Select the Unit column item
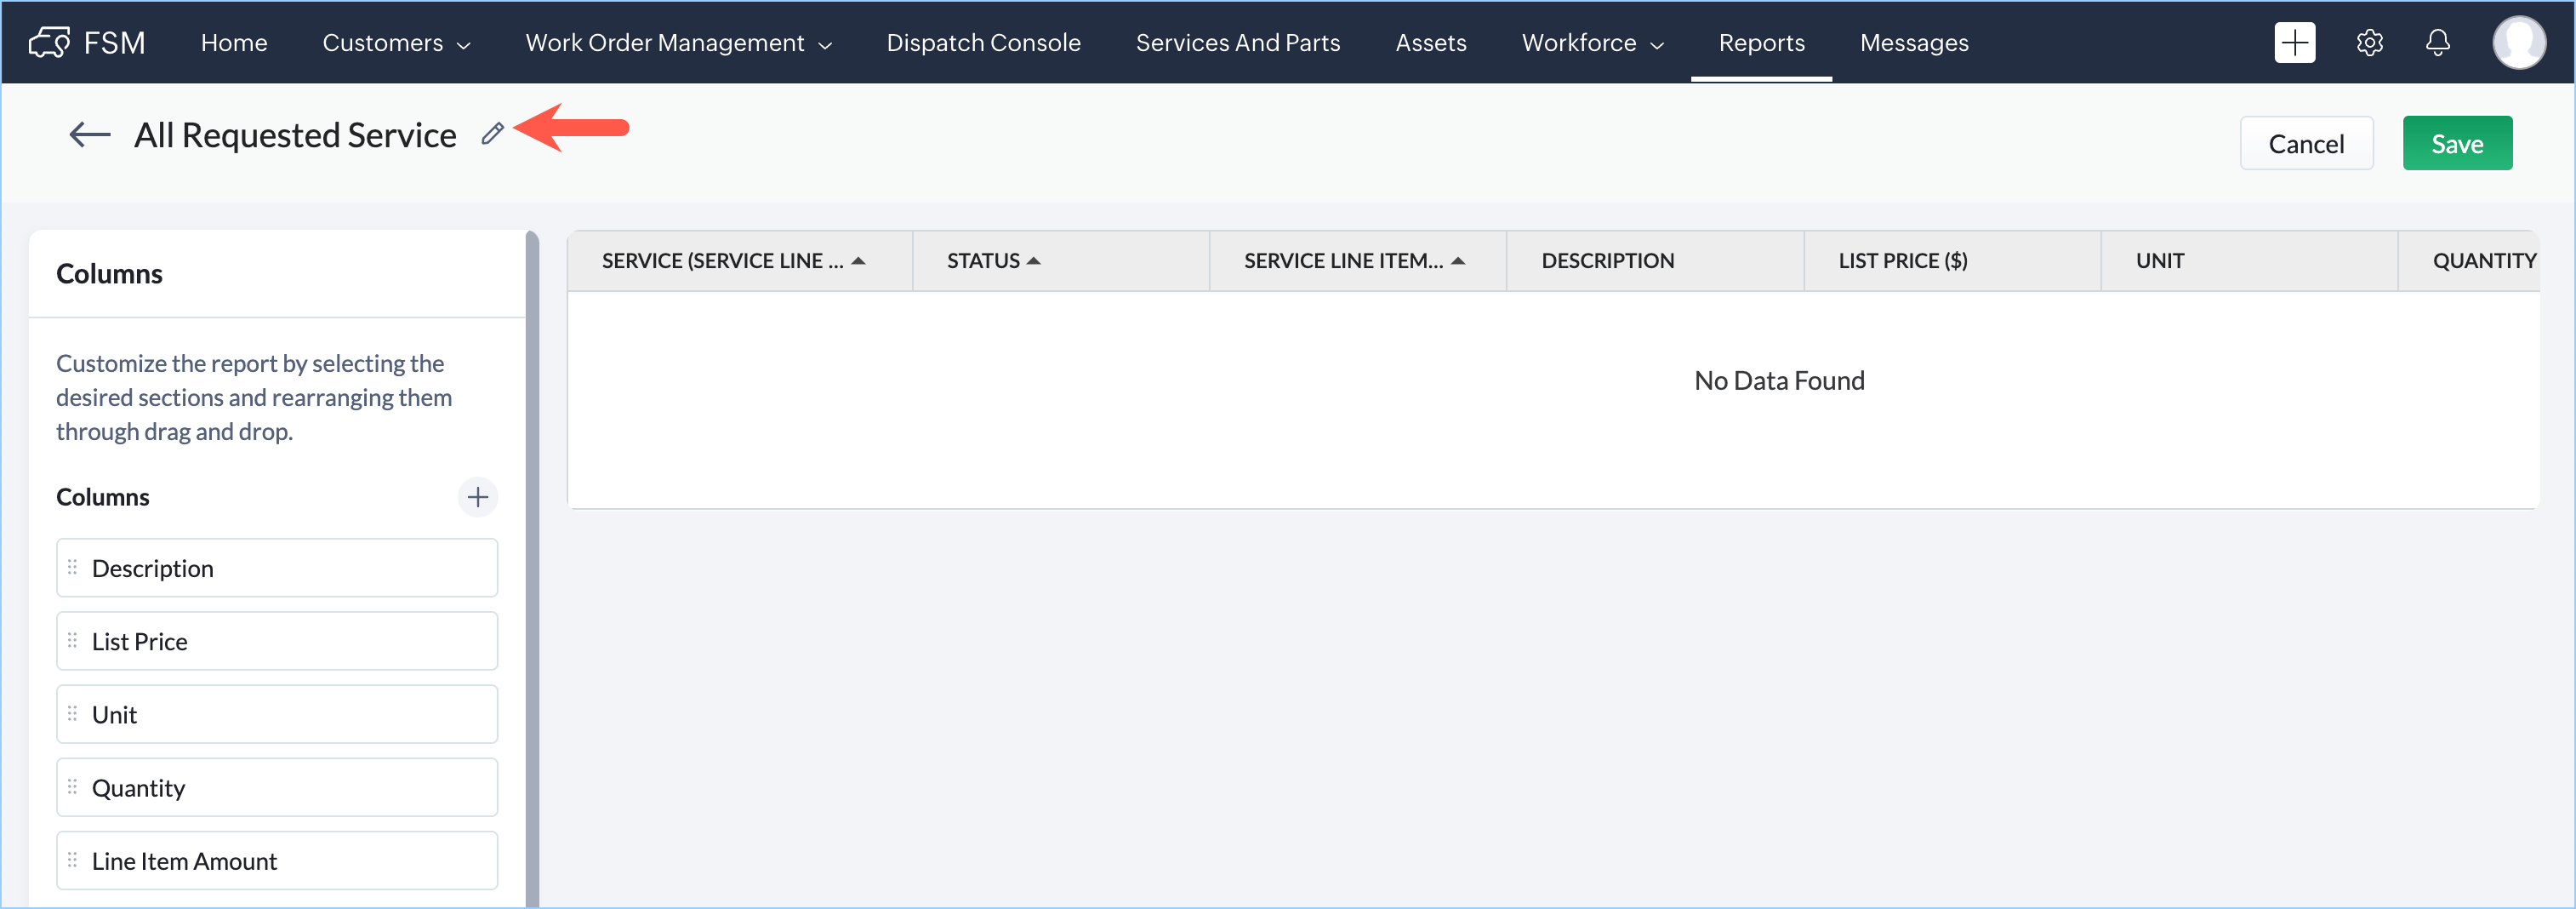 pos(277,714)
